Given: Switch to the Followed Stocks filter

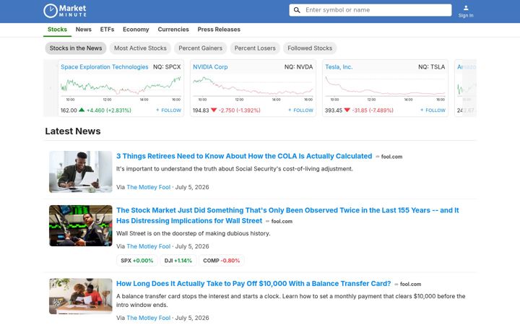Looking at the screenshot, I should point(310,48).
